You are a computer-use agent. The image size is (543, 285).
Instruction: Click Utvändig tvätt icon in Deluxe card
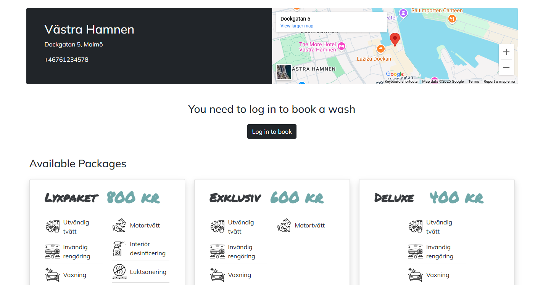pyautogui.click(x=415, y=226)
